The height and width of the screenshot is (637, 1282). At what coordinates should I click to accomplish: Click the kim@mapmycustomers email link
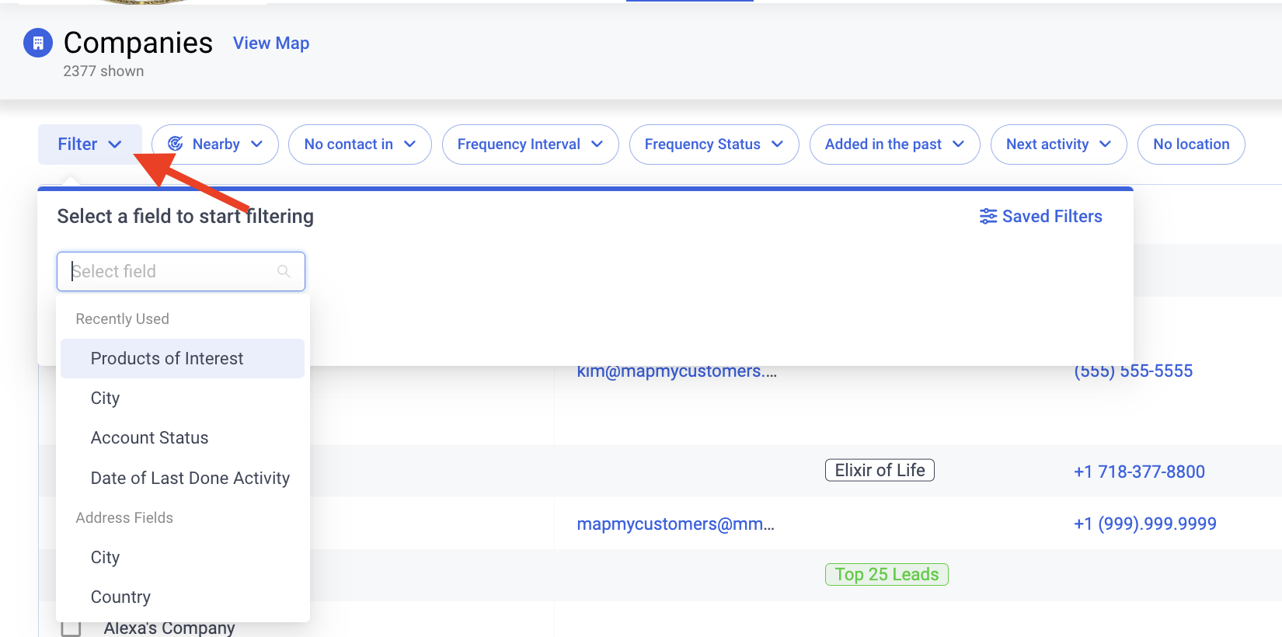[x=677, y=371]
